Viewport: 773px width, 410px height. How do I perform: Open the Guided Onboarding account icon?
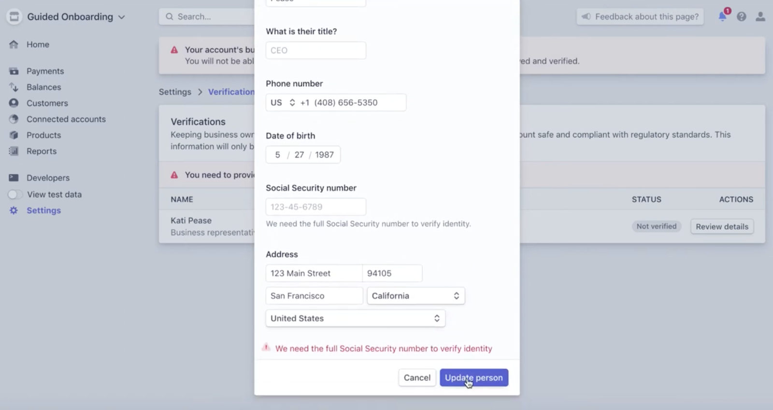coord(14,17)
